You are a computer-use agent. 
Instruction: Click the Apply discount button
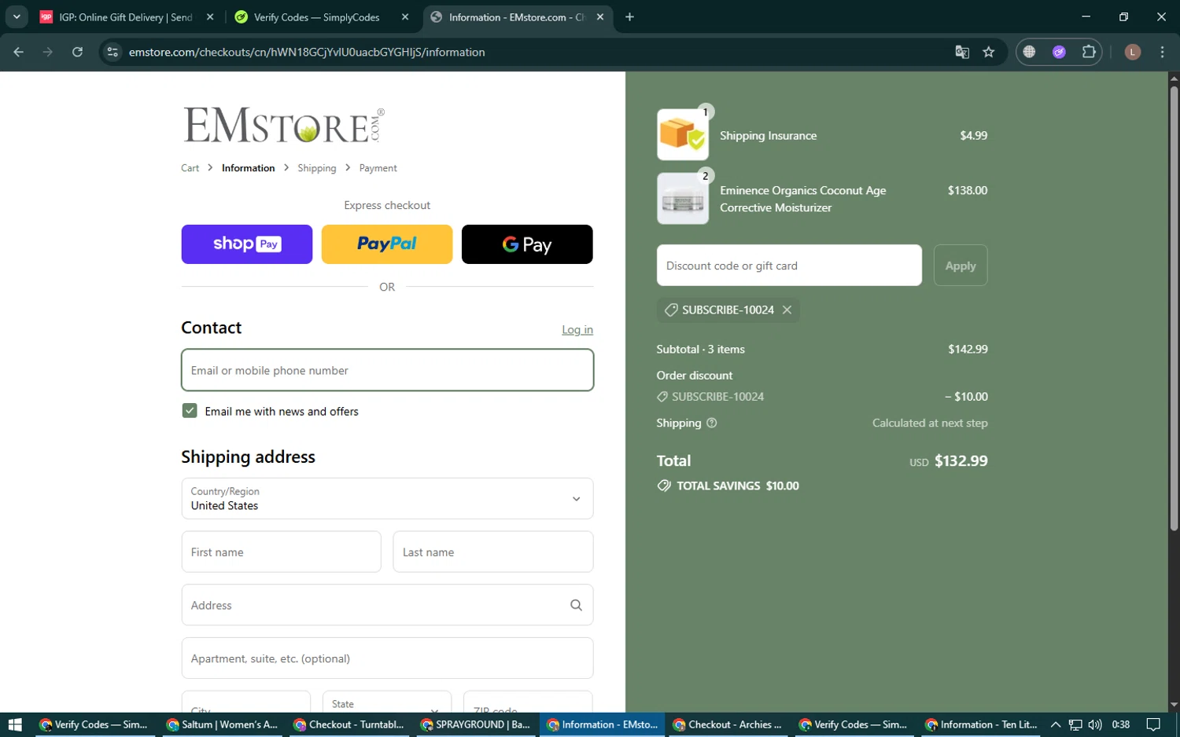[x=961, y=266]
